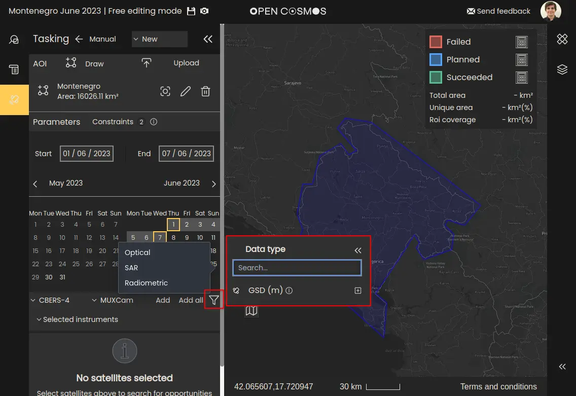The image size is (576, 396).
Task: Select Optical from data type menu
Action: point(137,253)
